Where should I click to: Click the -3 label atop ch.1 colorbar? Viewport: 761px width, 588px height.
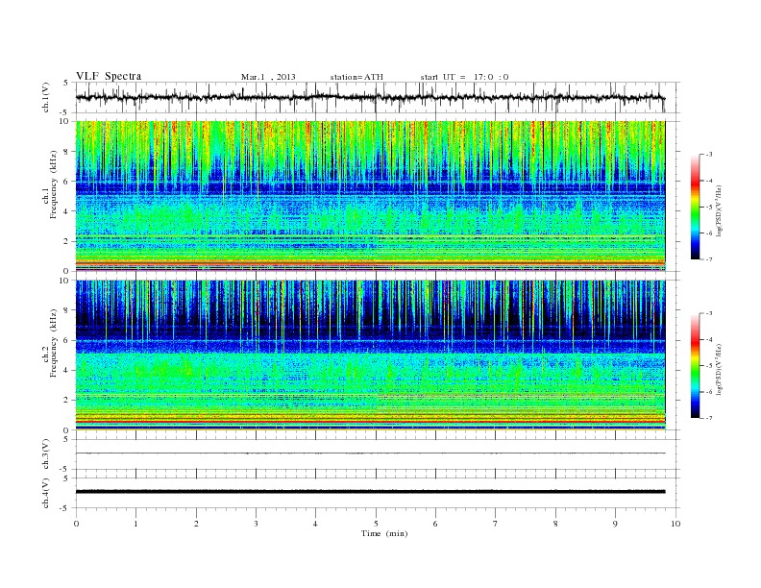pyautogui.click(x=709, y=155)
